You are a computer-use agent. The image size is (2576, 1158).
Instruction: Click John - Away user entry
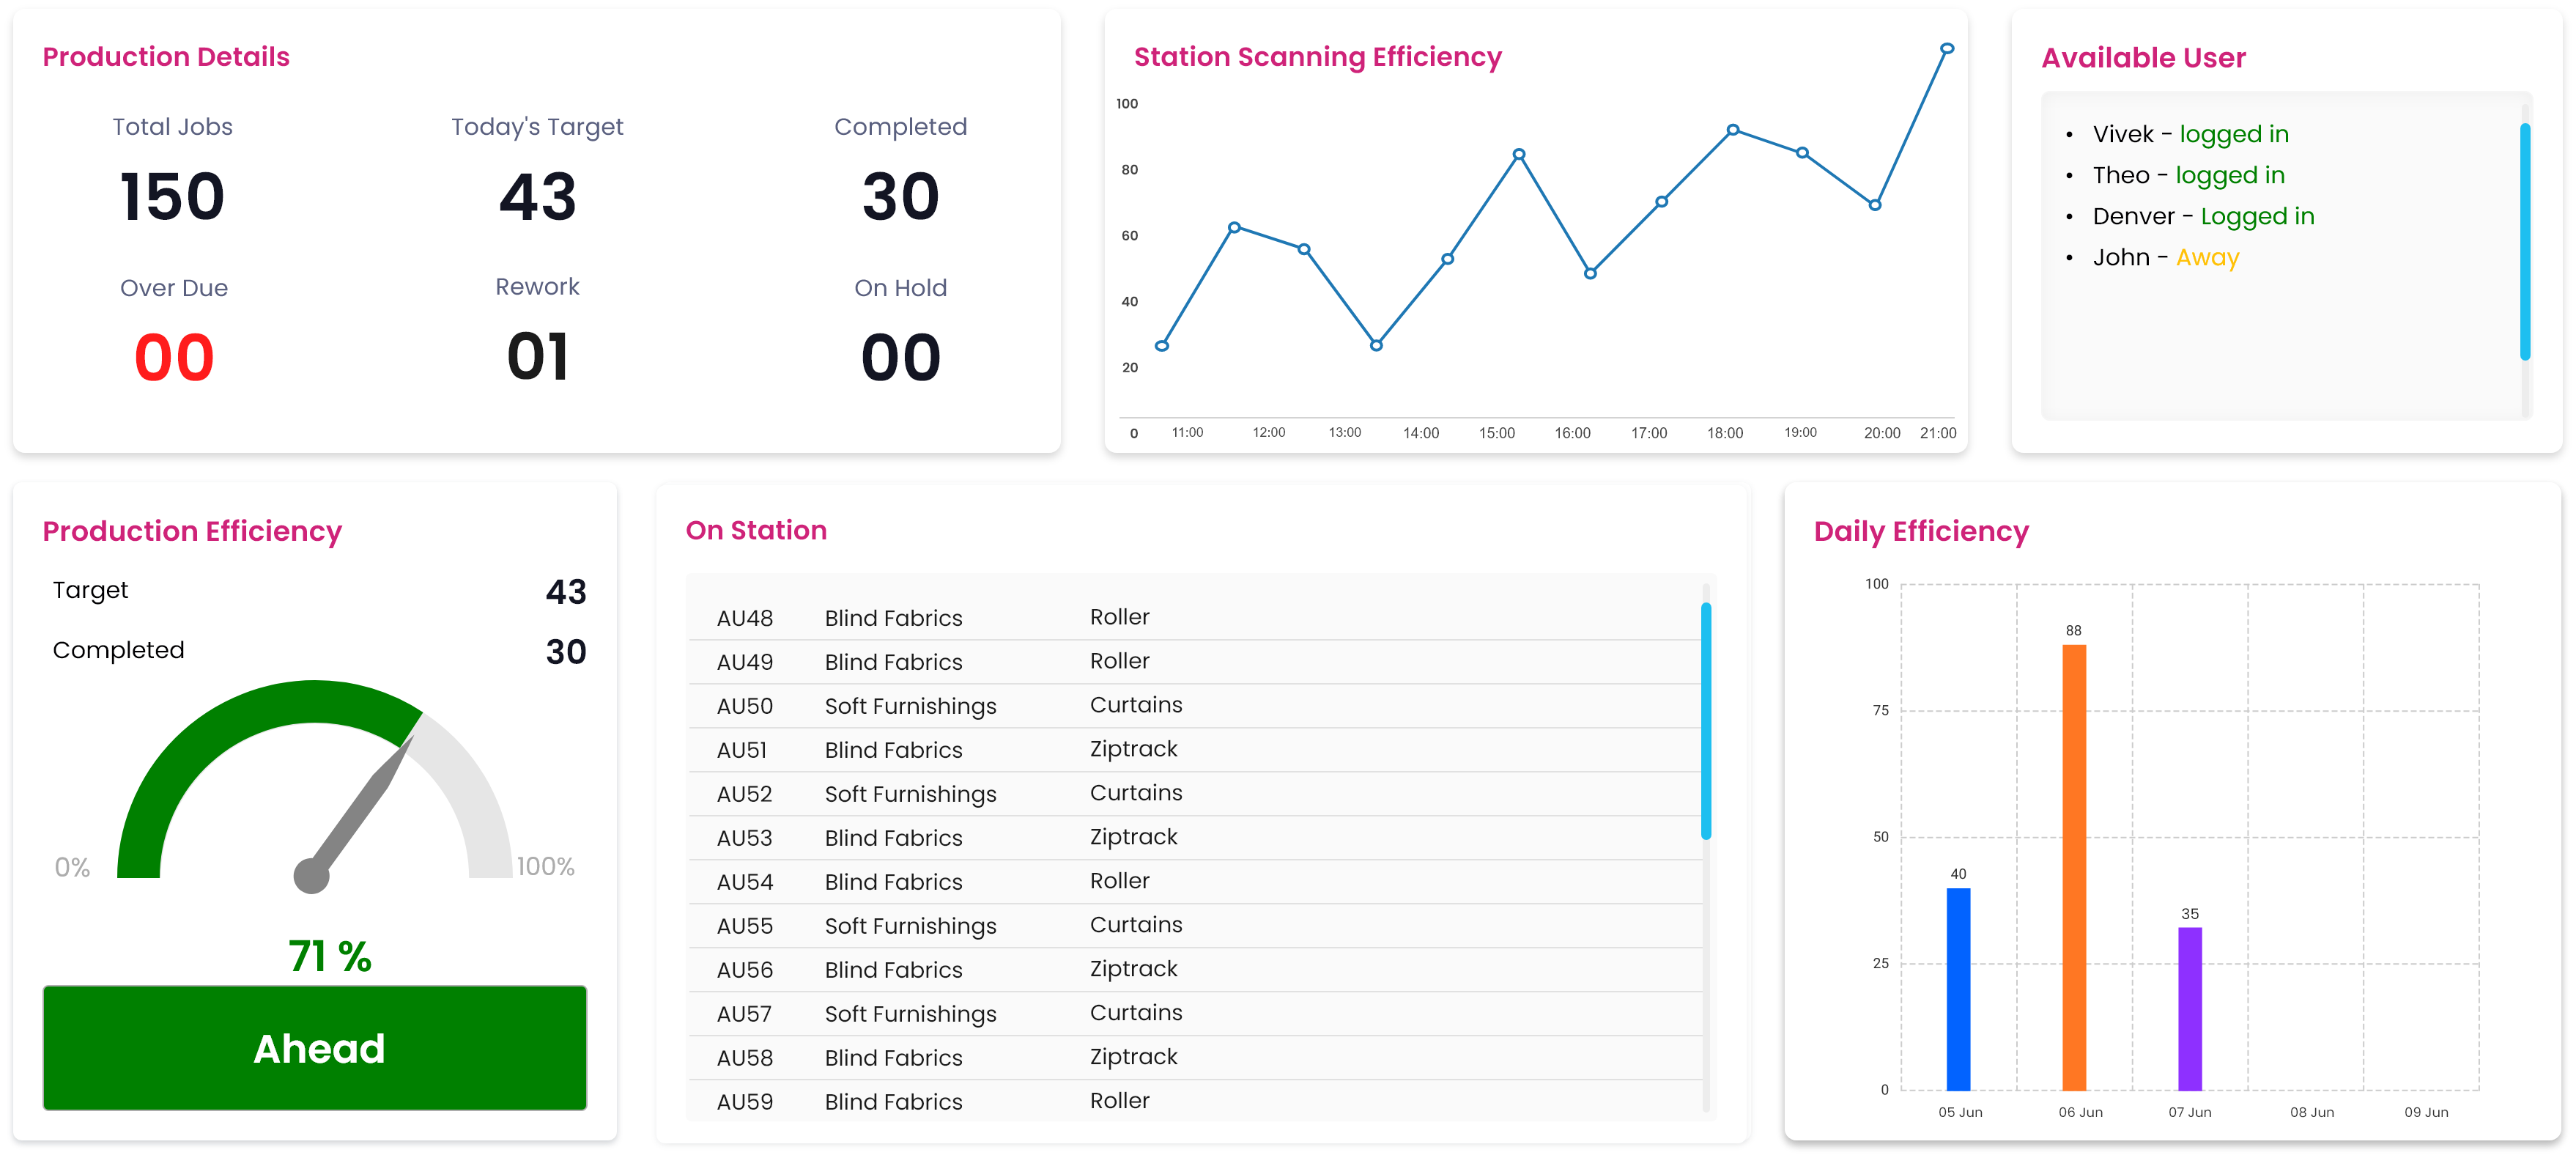[x=2165, y=258]
